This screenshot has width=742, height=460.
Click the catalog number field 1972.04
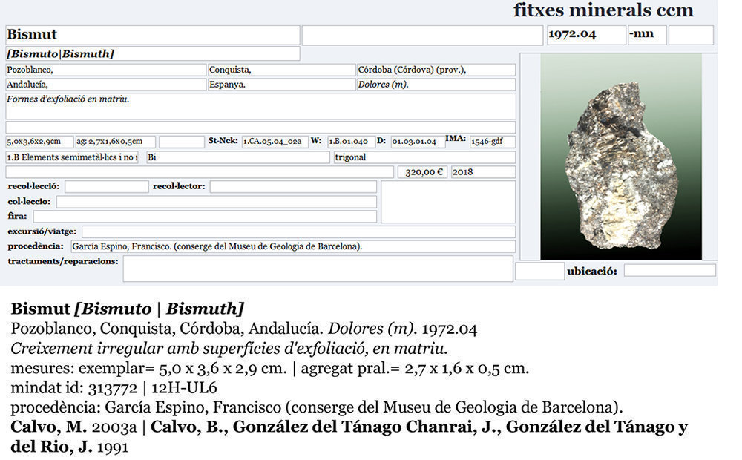[586, 35]
